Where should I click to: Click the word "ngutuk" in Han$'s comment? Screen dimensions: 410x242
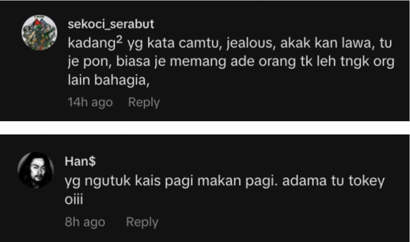107,181
